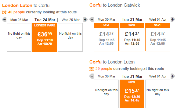Click Wed 01 Apr header under Corfu to Luton
The height and width of the screenshot is (110, 177).
(x=158, y=76)
